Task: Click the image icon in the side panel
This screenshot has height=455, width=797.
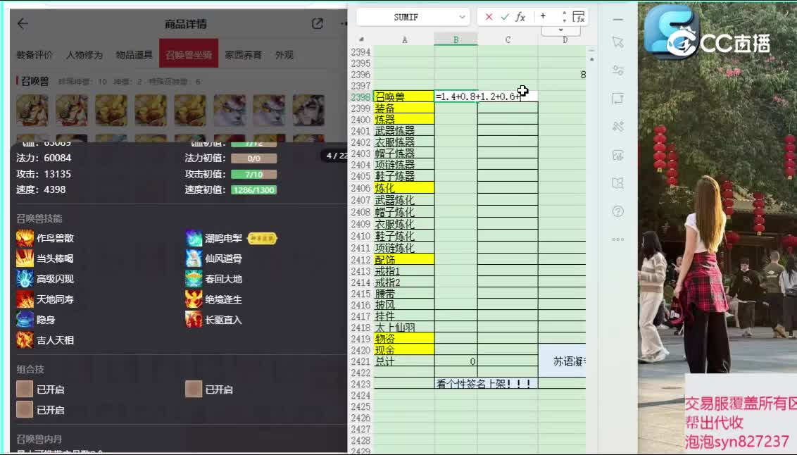Action: tap(617, 155)
